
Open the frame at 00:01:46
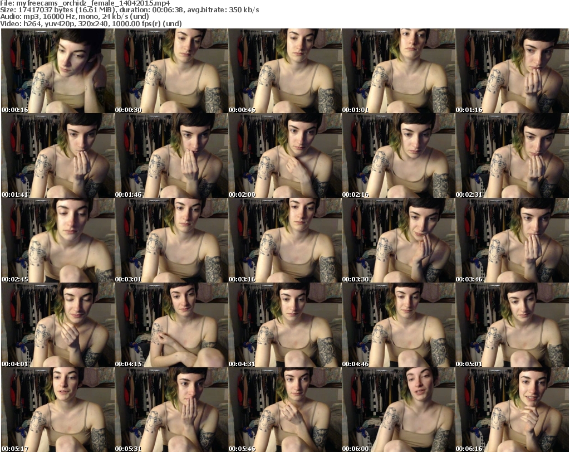[171, 155]
